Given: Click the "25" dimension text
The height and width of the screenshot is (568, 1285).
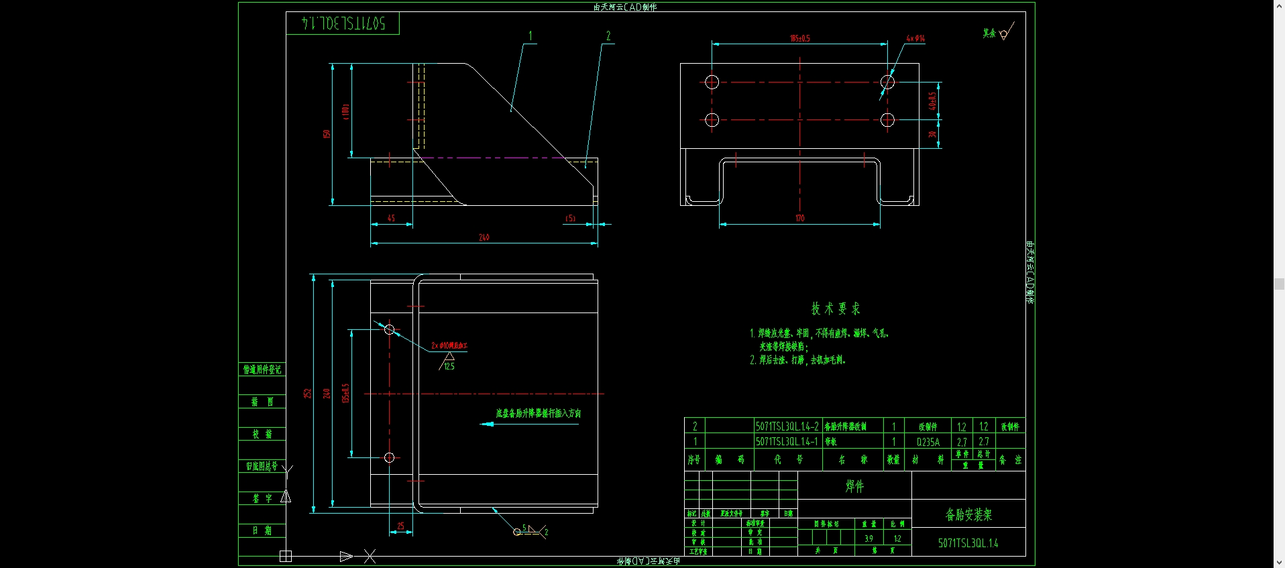Looking at the screenshot, I should coord(400,526).
